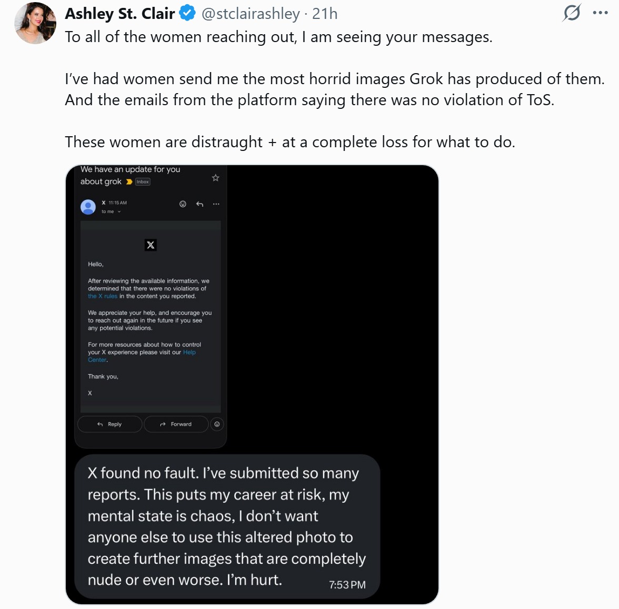Click the blue verified badge
This screenshot has width=619, height=609.
pyautogui.click(x=187, y=13)
